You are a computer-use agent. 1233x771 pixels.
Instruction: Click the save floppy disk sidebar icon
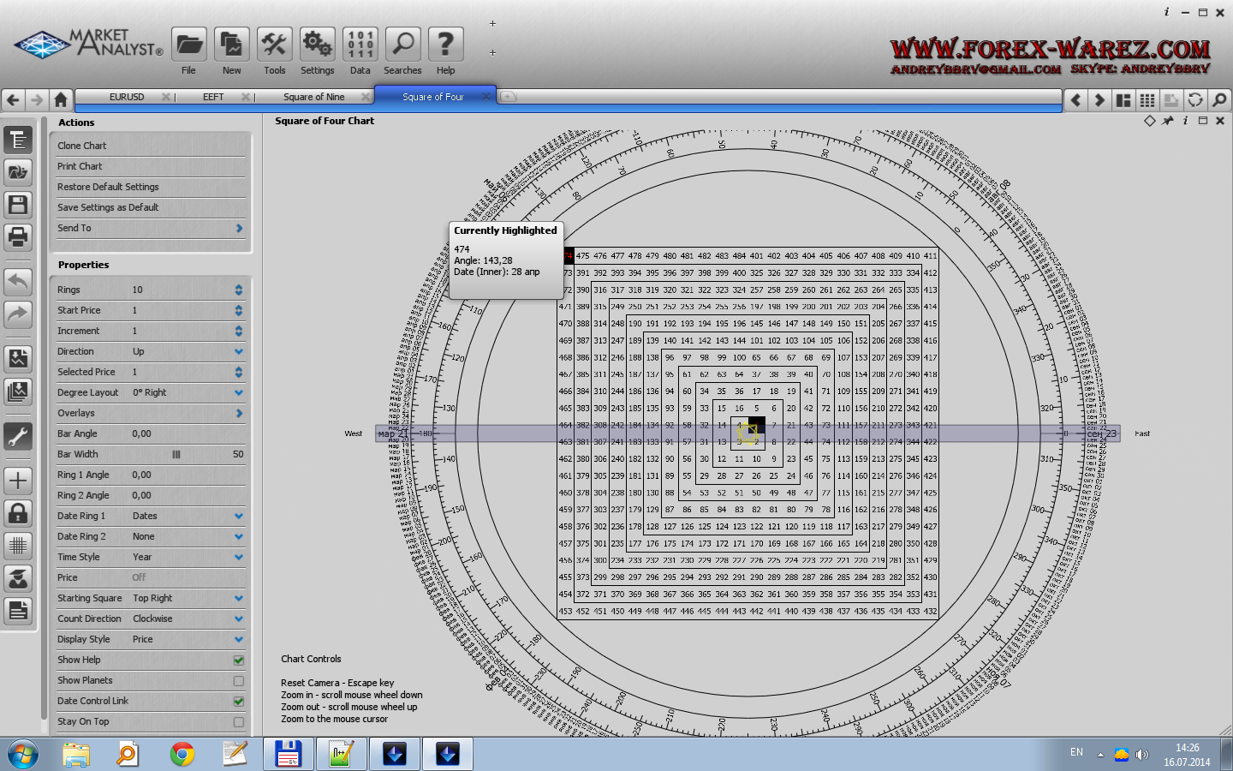(x=18, y=205)
